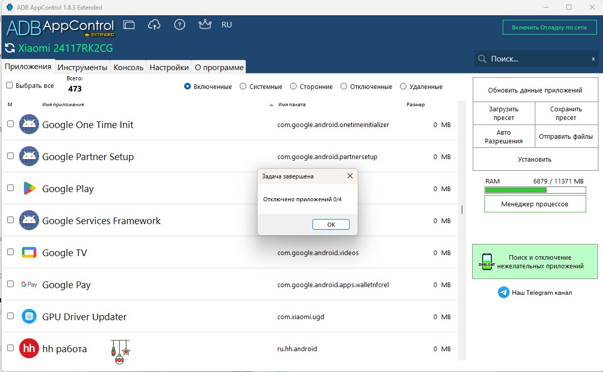603x372 pixels.
Task: Toggle the Выбрать все checkbox
Action: pyautogui.click(x=10, y=85)
